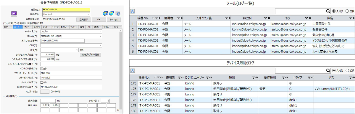Image resolution: width=355 pixels, height=114 pixels.
Task: Click the OK button
Action: point(99,19)
